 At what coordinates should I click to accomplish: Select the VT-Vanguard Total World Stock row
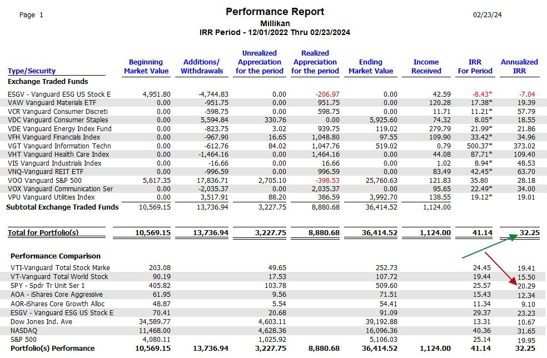[x=273, y=276]
